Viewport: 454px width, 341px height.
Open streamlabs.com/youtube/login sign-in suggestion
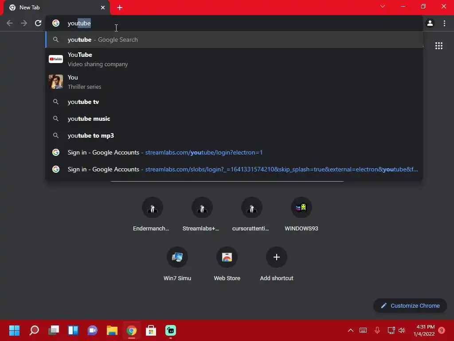point(235,152)
